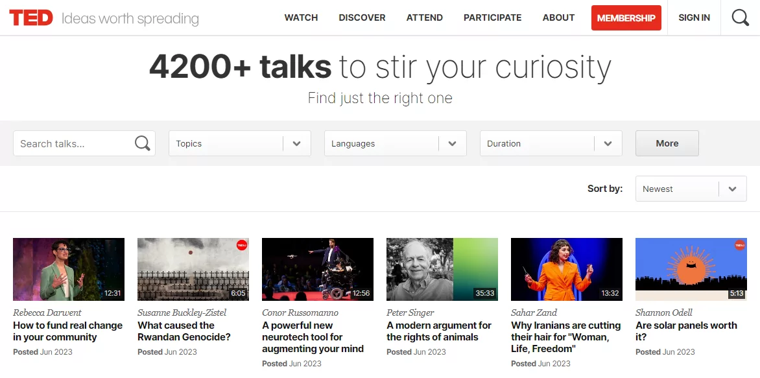Click speaker name Sahar Zand
Image resolution: width=760 pixels, height=378 pixels.
[534, 313]
